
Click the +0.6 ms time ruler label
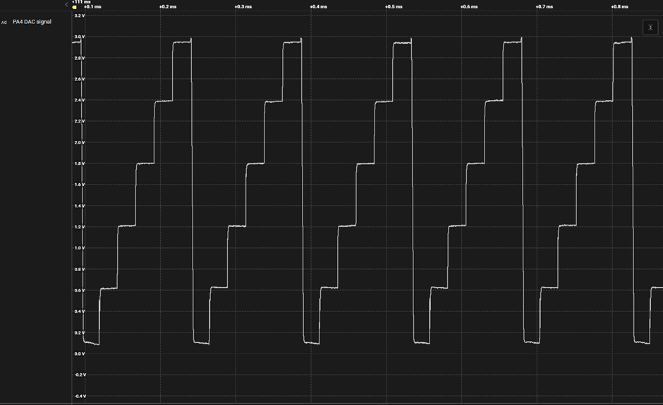[x=469, y=7]
